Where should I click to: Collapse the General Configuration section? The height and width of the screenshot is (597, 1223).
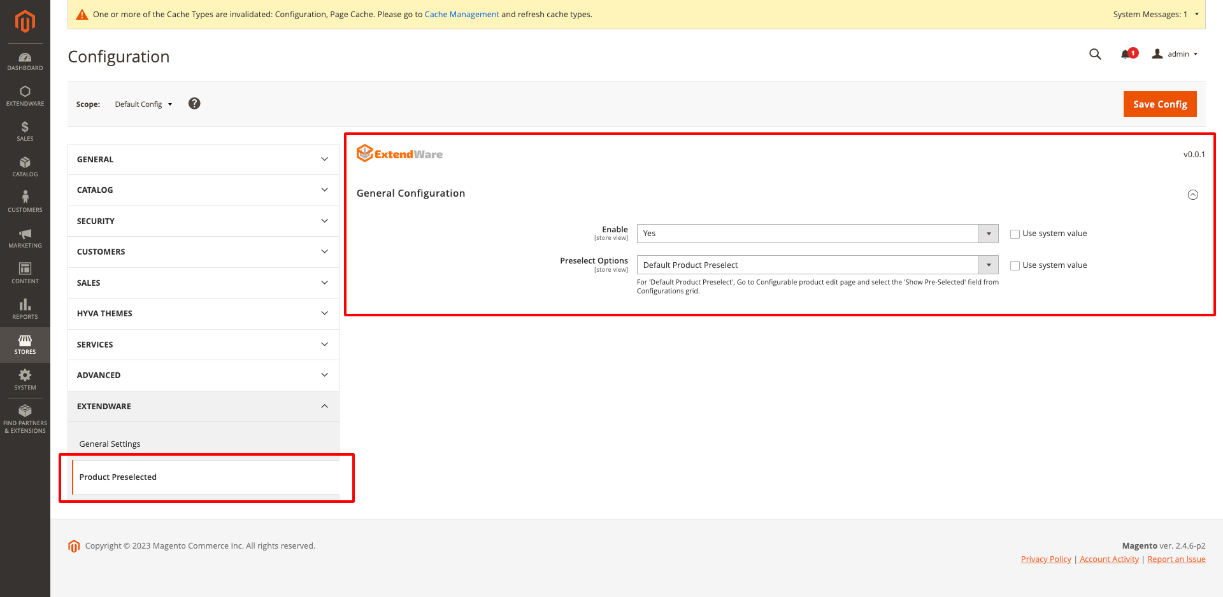point(1192,195)
